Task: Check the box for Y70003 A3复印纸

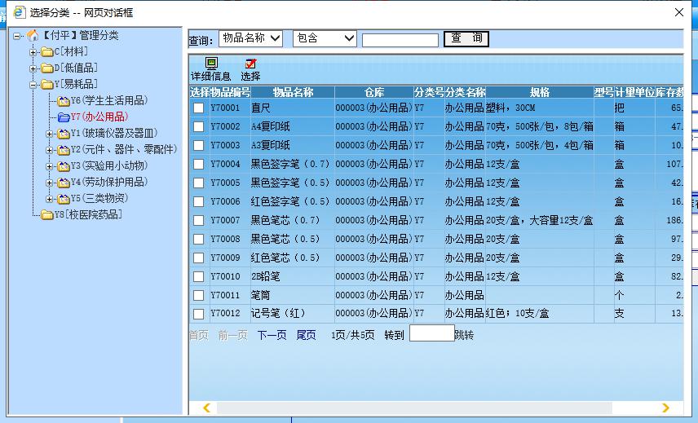Action: click(x=198, y=145)
